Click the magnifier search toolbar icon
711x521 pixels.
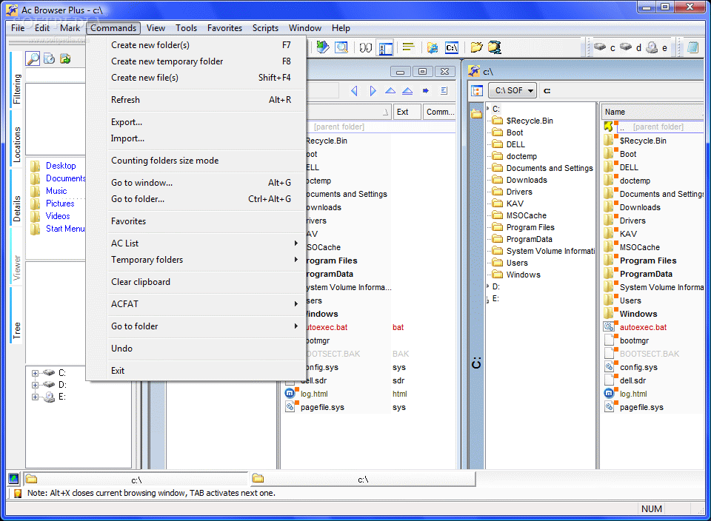pyautogui.click(x=341, y=47)
